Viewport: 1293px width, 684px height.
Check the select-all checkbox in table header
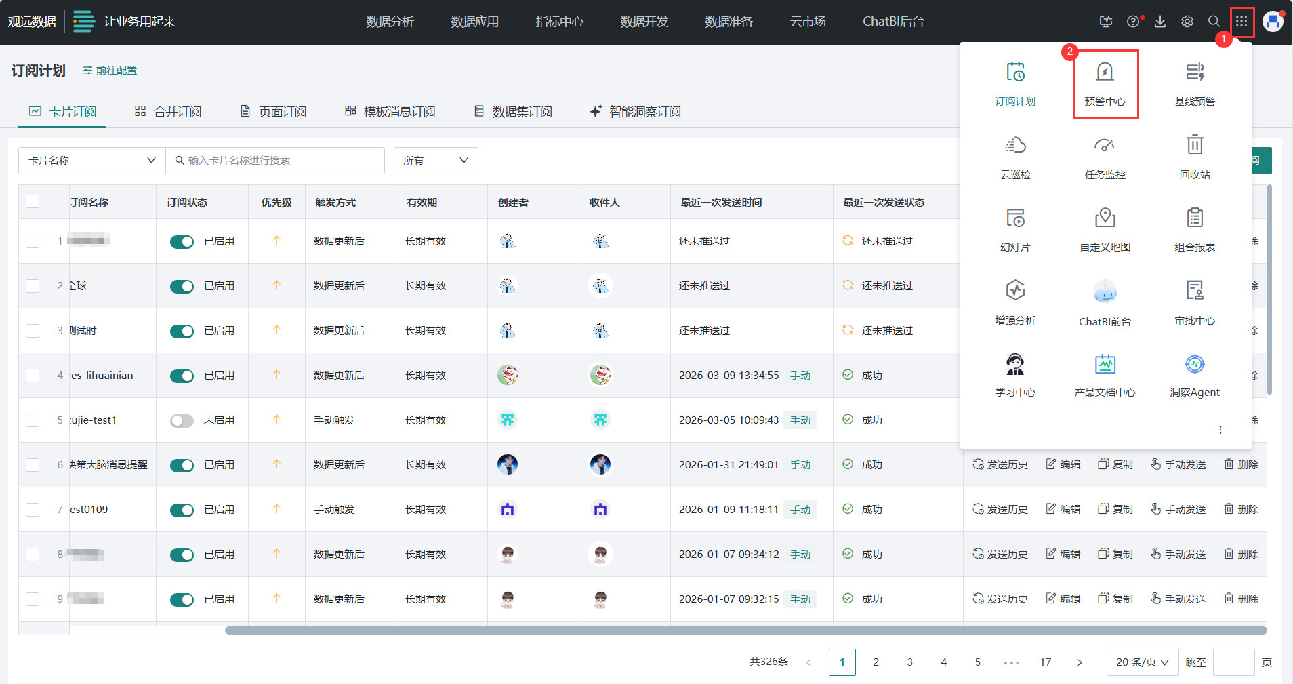tap(33, 201)
